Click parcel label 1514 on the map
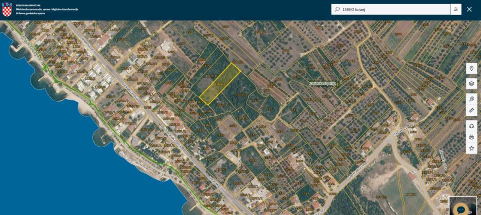 (306, 195)
